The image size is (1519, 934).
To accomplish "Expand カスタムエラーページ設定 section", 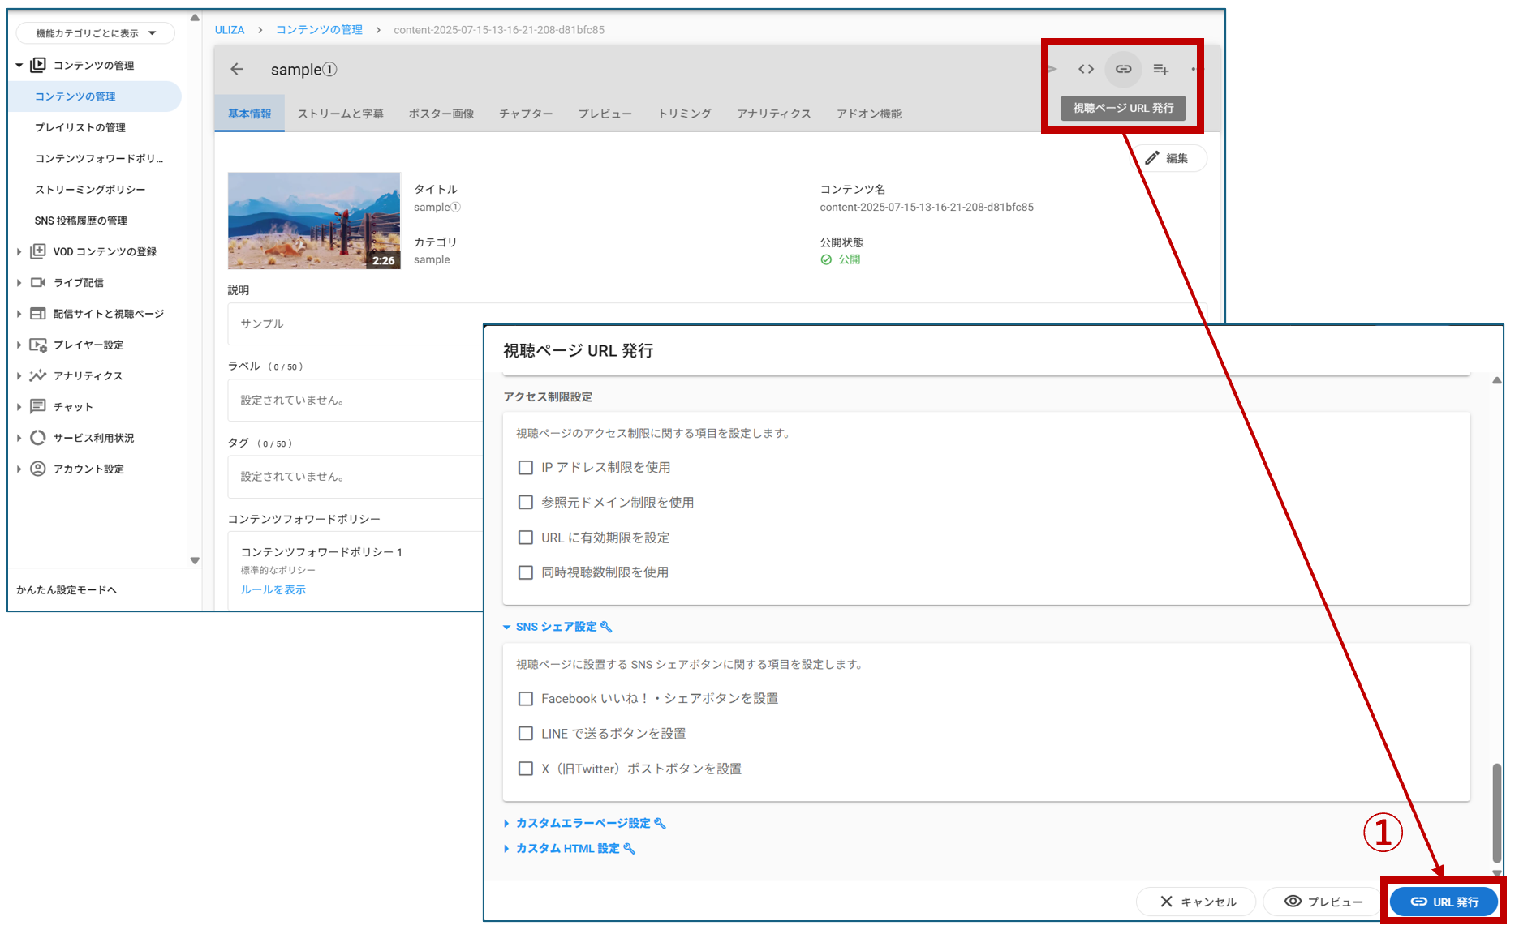I will pos(583,824).
